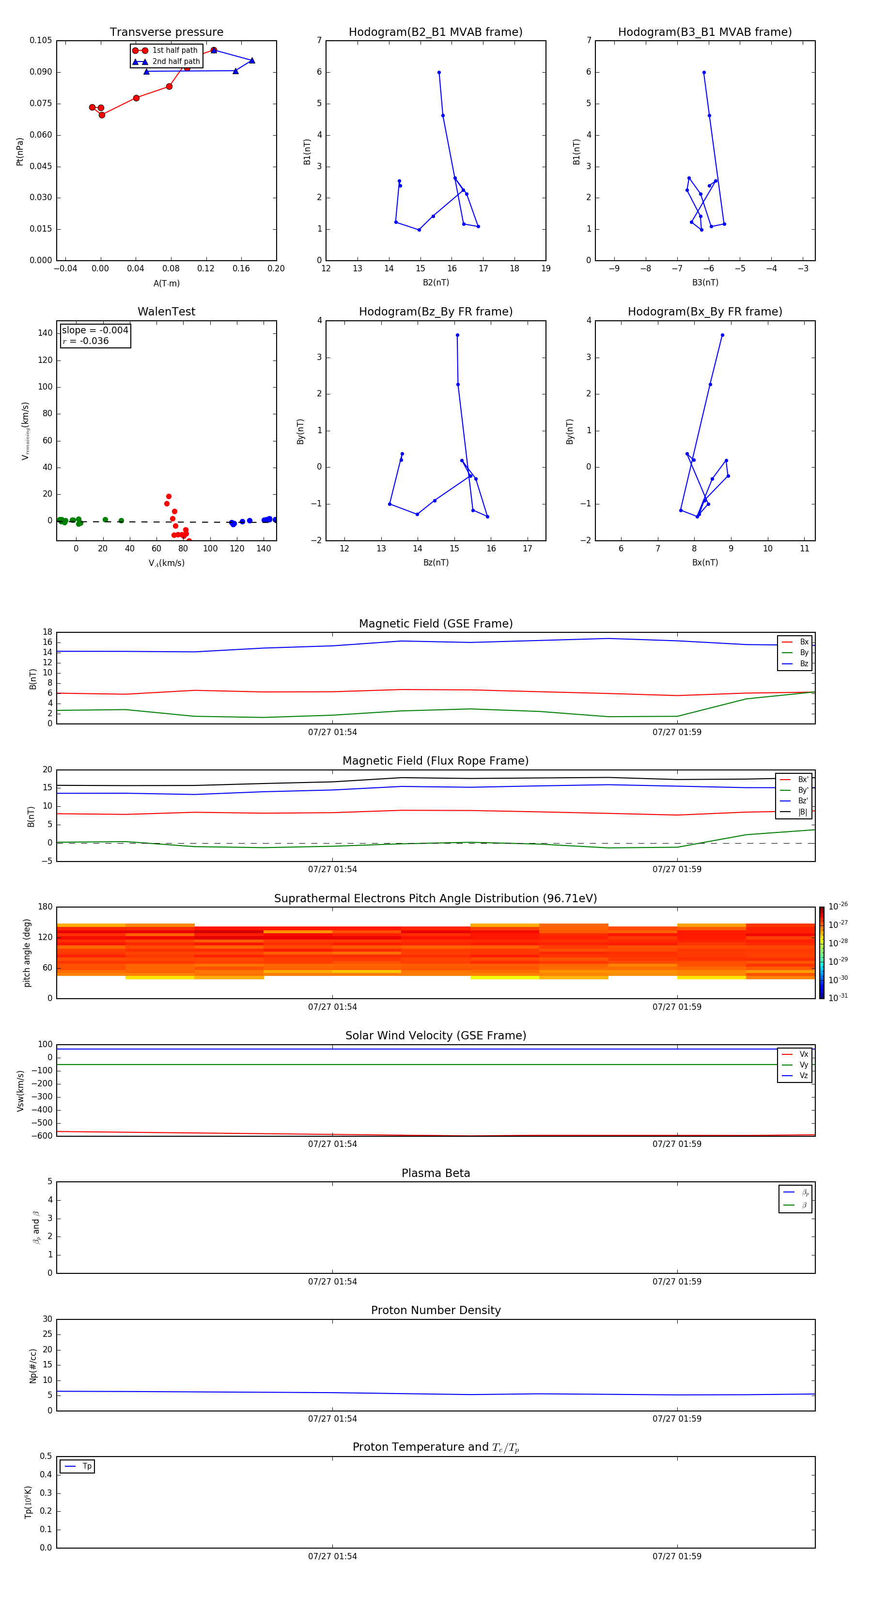Click the '10^-26' colorbar label
872x1599 pixels.
(x=838, y=906)
